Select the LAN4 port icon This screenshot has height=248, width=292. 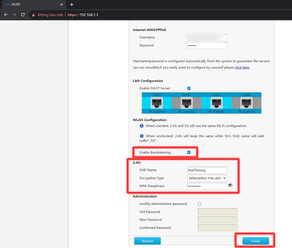[246, 103]
